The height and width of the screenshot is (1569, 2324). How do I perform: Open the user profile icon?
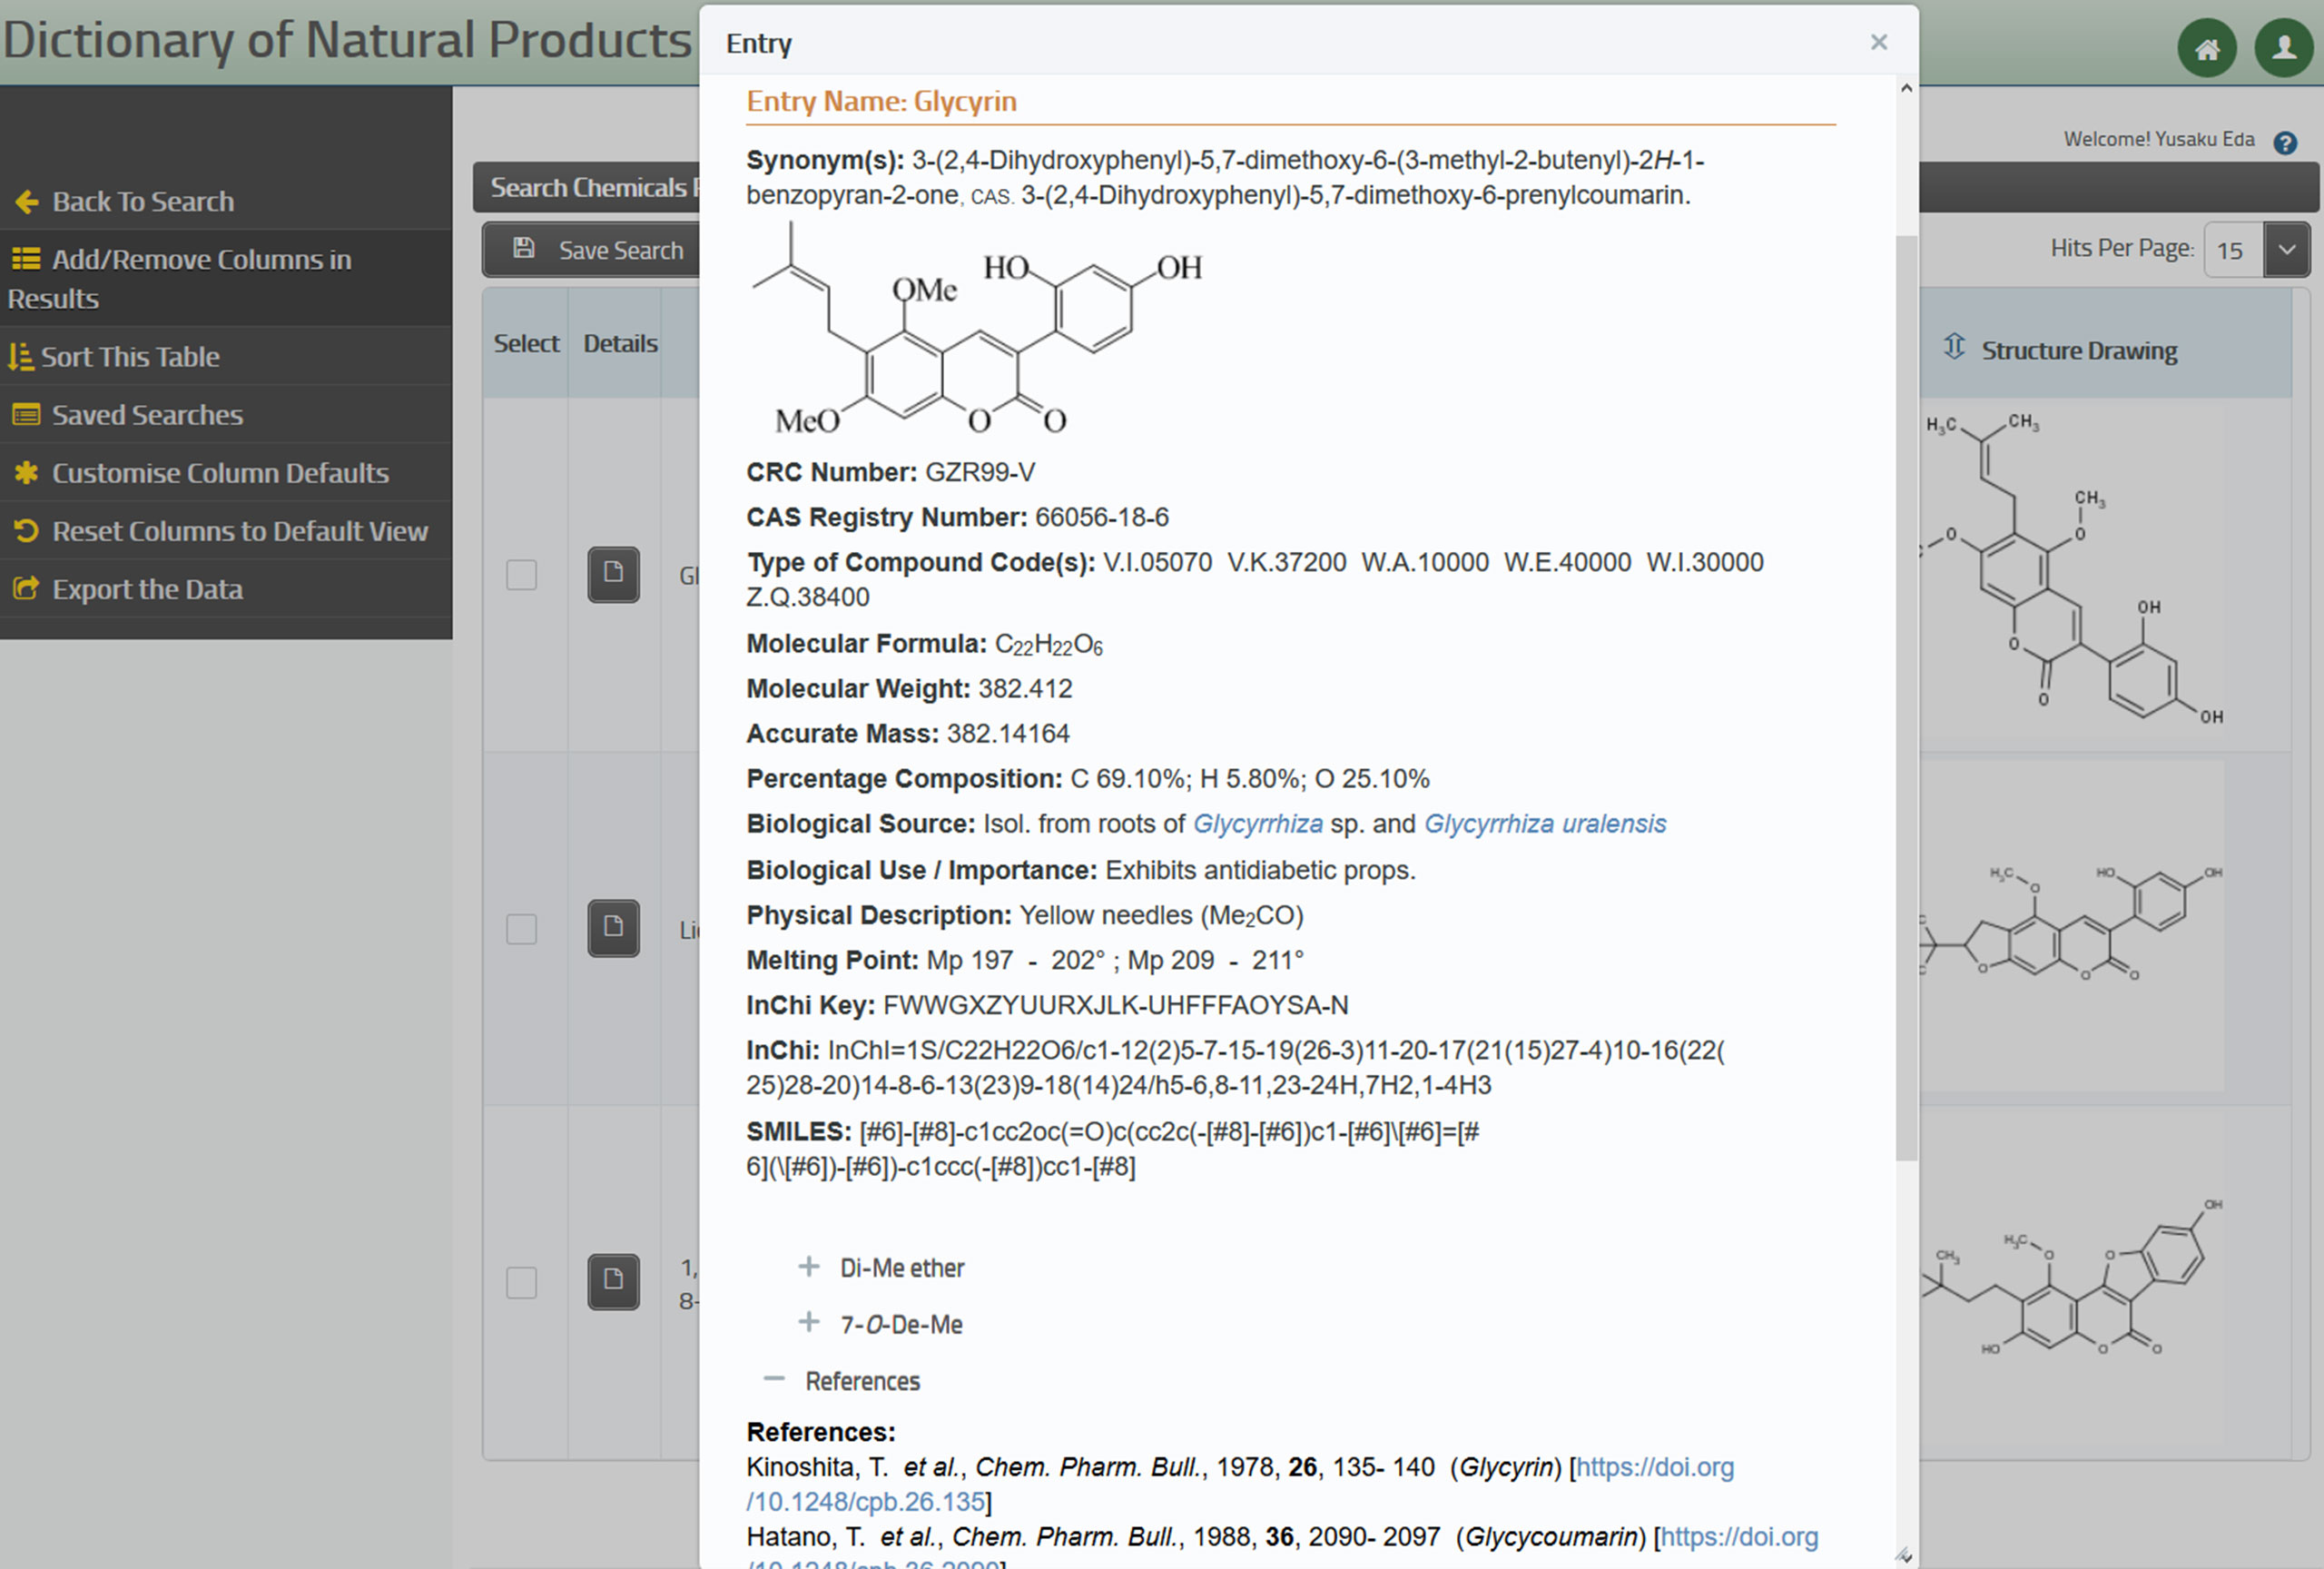[2284, 47]
